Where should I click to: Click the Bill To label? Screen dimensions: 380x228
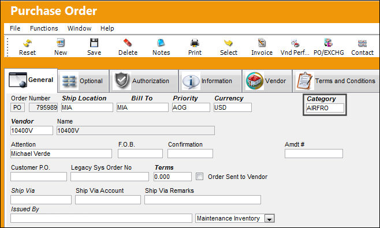(x=141, y=98)
